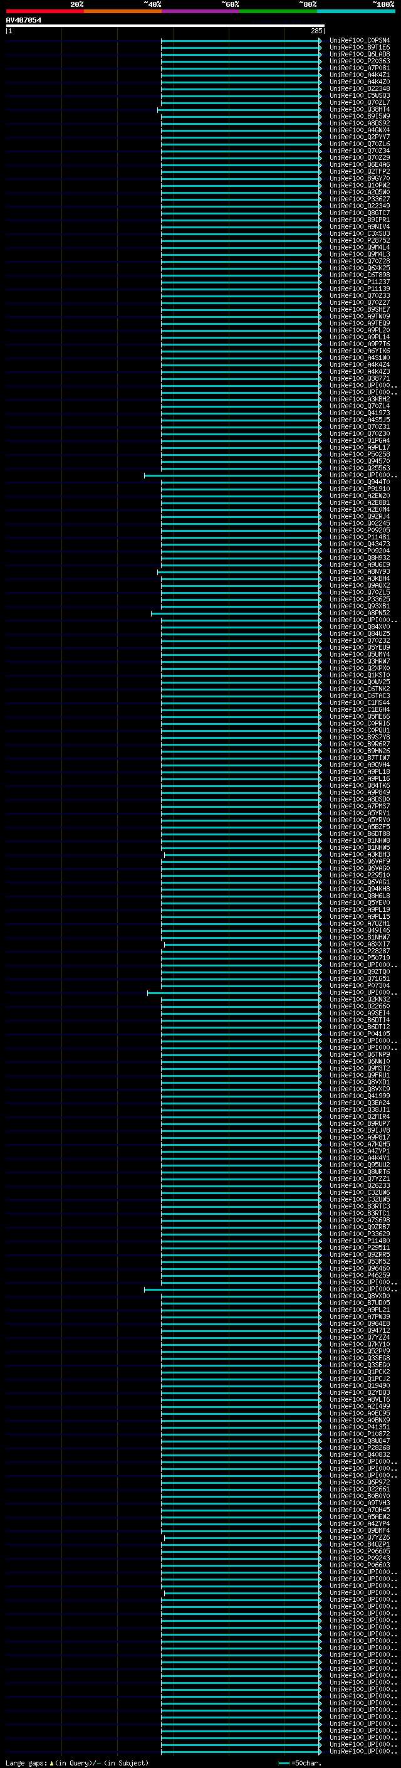Click hit label UniRef100_A7P081
Screen dimensions: 401x1768
pyautogui.click(x=360, y=68)
